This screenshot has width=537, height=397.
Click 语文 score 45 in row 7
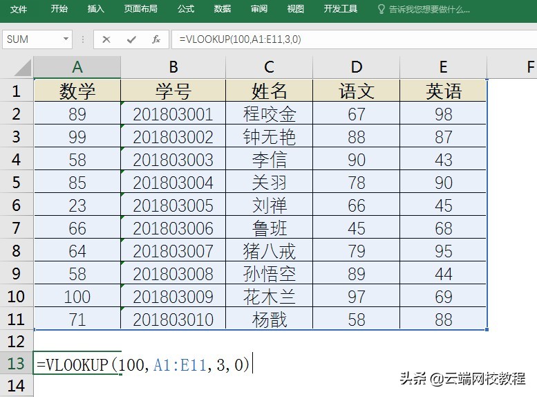(356, 228)
